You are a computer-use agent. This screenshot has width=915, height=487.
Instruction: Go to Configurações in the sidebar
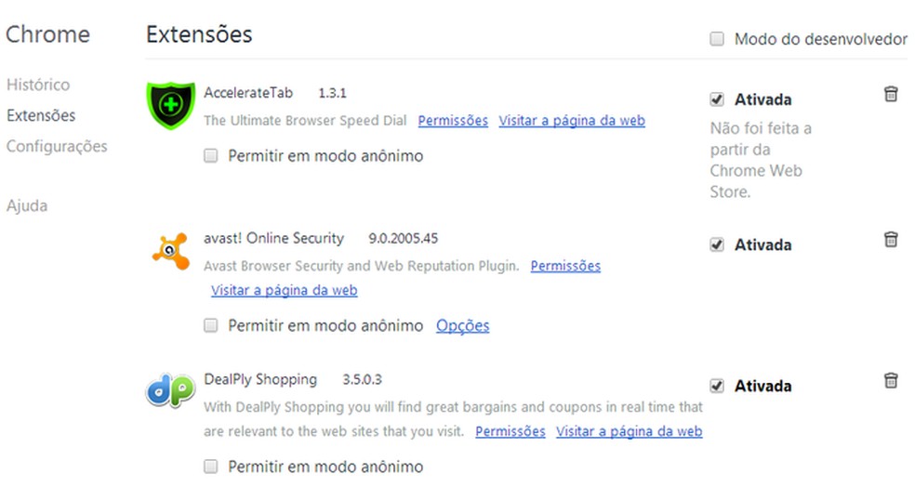pyautogui.click(x=57, y=146)
